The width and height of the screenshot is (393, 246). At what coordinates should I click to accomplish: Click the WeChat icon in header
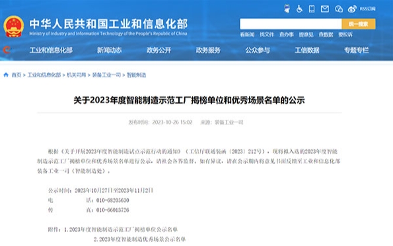pyautogui.click(x=339, y=9)
